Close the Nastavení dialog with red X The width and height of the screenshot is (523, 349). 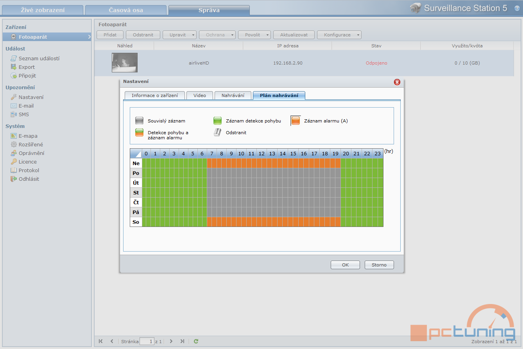click(x=397, y=82)
